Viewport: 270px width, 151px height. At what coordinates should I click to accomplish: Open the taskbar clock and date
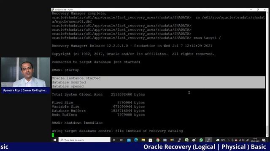click(x=255, y=140)
